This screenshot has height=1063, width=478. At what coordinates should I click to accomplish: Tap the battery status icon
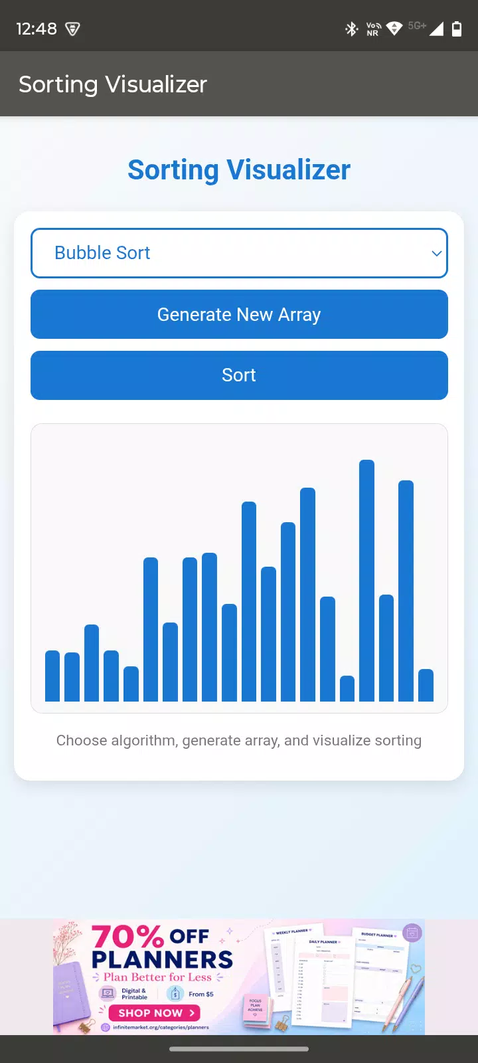[457, 29]
